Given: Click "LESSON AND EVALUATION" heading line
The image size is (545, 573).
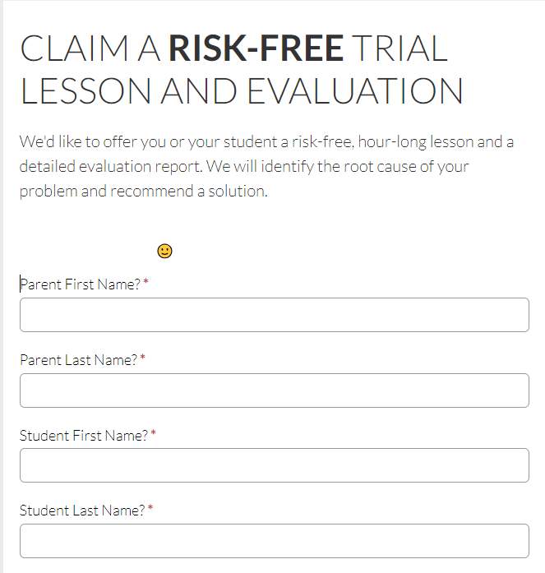Looking at the screenshot, I should 242,91.
